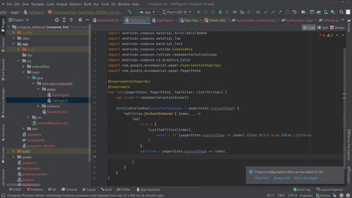Switch to Sign.class editor tab
This screenshot has width=352, height=198.
click(189, 20)
